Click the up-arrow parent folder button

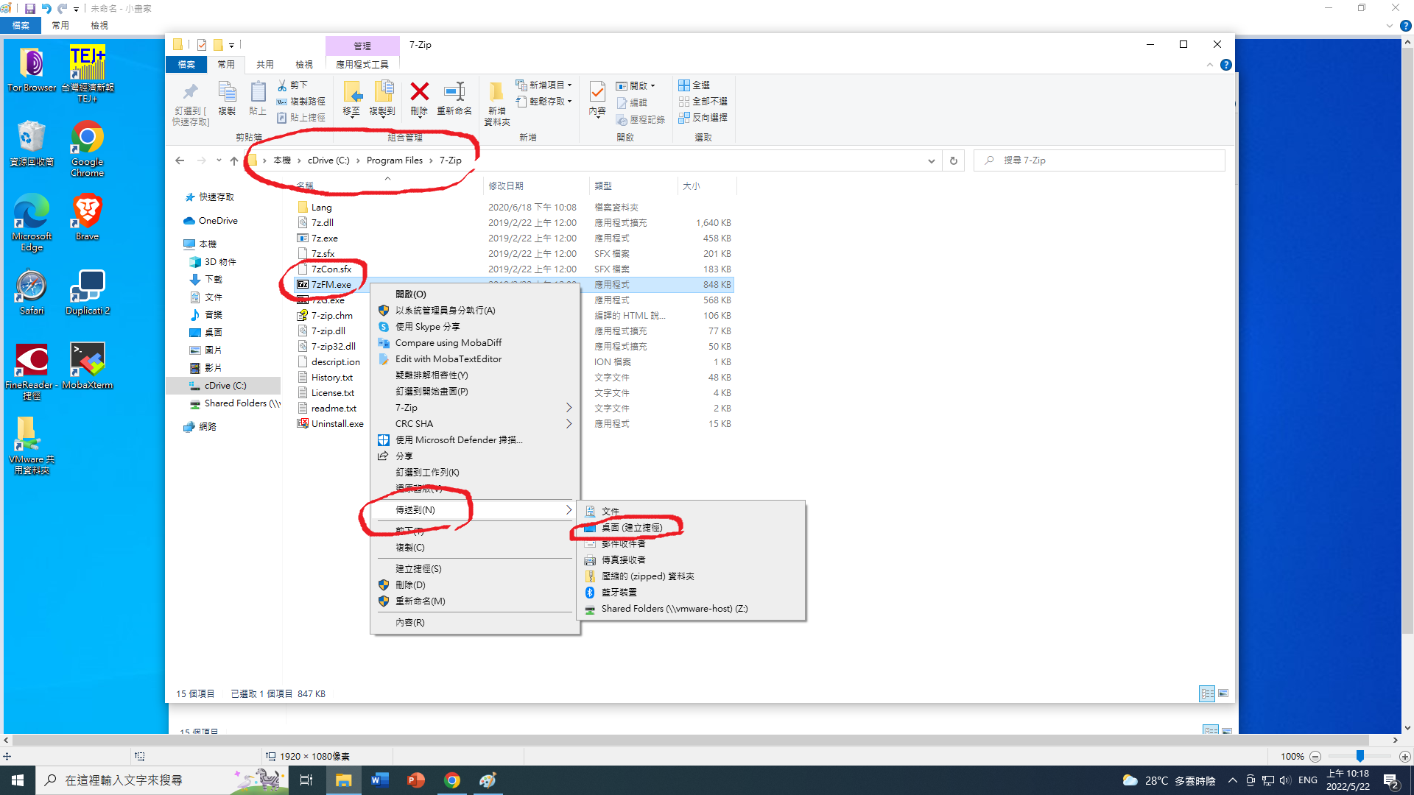(234, 160)
